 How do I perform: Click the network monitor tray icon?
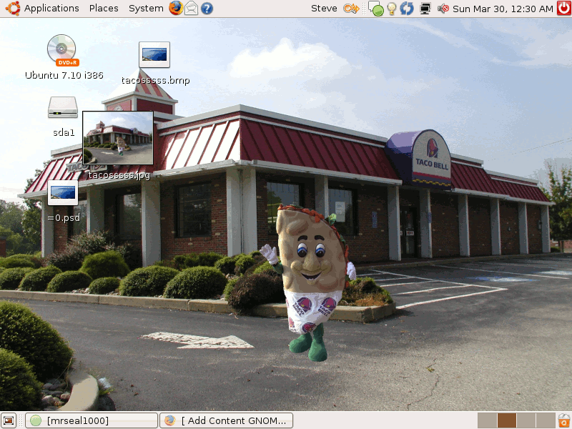point(425,9)
